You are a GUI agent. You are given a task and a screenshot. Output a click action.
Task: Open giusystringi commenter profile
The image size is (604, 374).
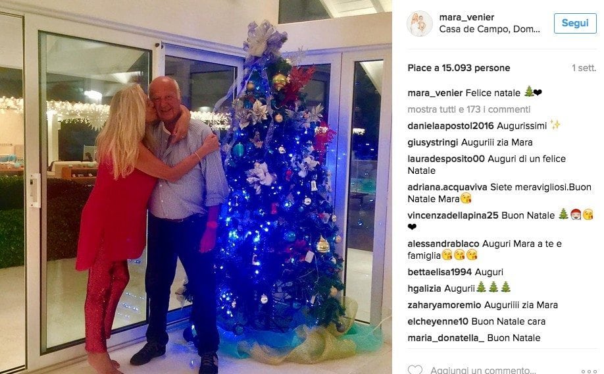(432, 143)
